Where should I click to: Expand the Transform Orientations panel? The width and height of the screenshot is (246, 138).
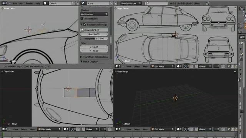(x=81, y=57)
